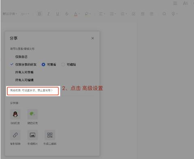Choose the 可查看 radio button

coord(43,65)
